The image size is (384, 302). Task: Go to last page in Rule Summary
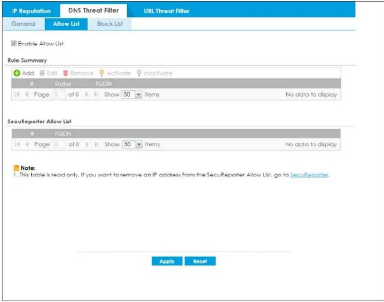[x=97, y=95]
